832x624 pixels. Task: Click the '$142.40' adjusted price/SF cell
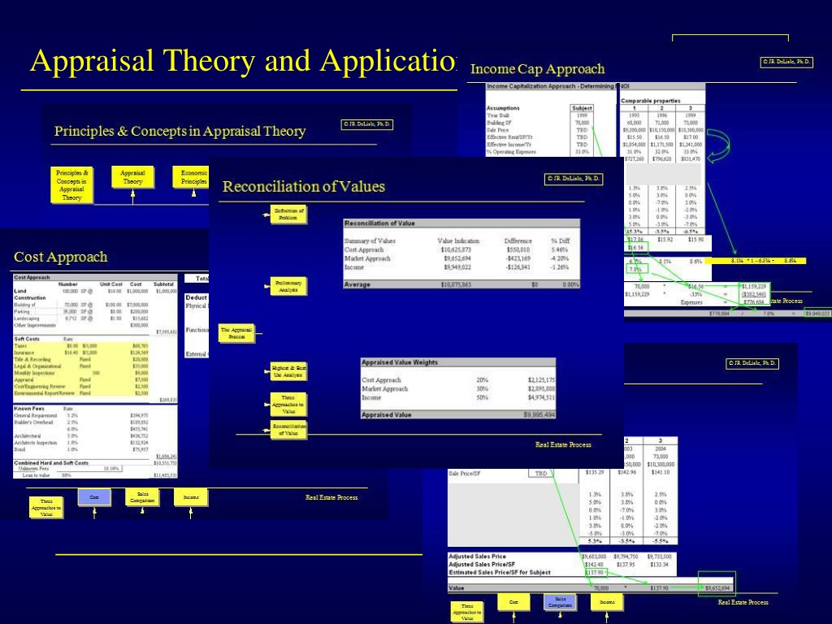594,565
